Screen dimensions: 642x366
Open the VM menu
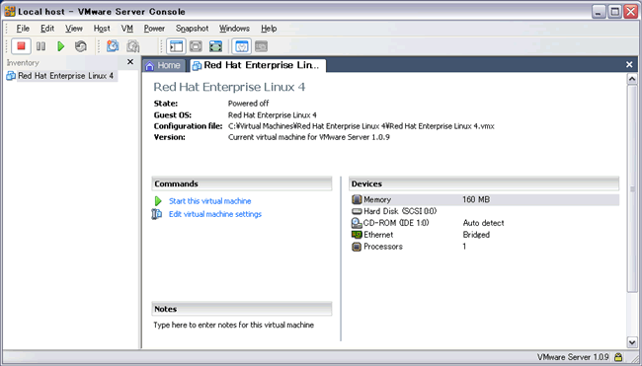[x=127, y=29]
